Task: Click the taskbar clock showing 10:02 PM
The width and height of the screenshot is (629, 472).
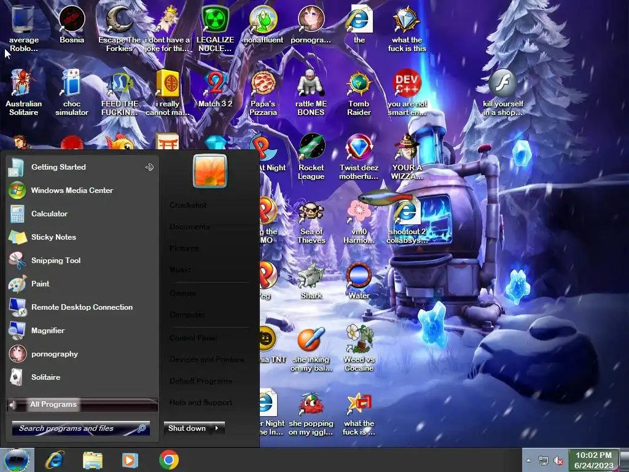Action: pyautogui.click(x=594, y=460)
